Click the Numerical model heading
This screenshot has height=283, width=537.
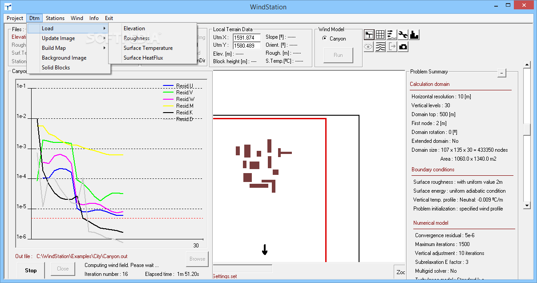(x=431, y=223)
